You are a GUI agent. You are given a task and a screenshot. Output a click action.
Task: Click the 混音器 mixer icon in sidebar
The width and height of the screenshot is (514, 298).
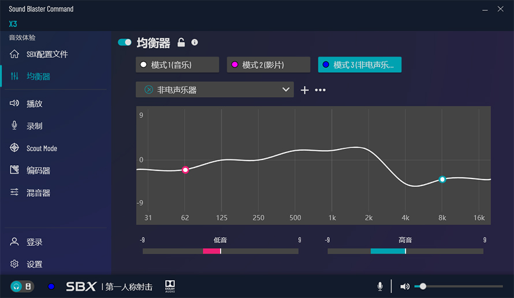pyautogui.click(x=14, y=192)
